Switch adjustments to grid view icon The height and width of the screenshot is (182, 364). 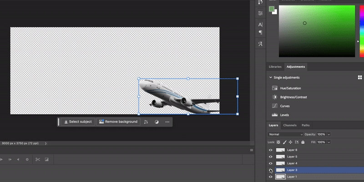pyautogui.click(x=360, y=77)
